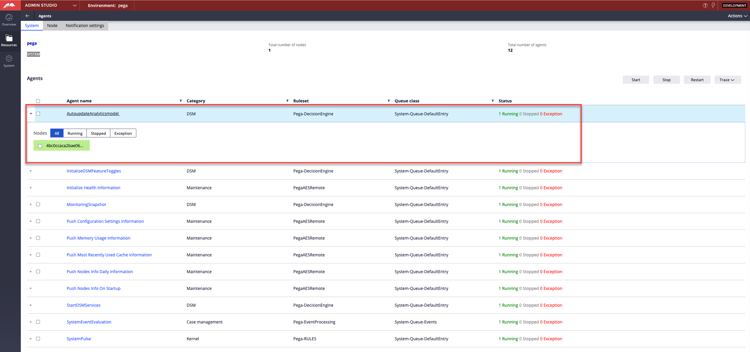Expand the Push Memory Usage Information row

31,238
